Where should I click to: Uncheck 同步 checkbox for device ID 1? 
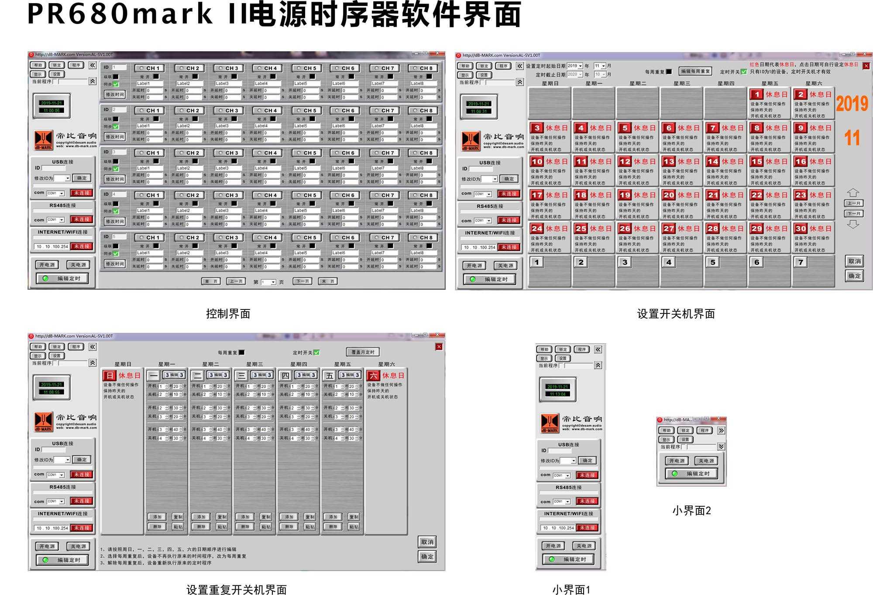tap(116, 84)
